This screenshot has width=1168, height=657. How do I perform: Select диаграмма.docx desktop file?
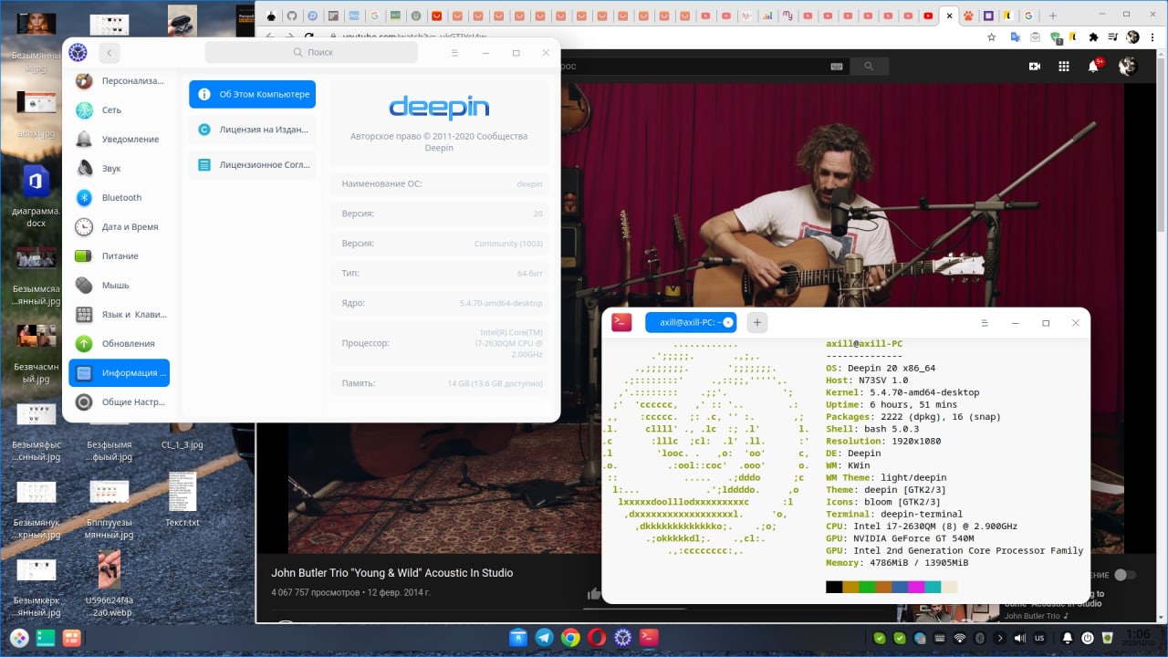36,195
